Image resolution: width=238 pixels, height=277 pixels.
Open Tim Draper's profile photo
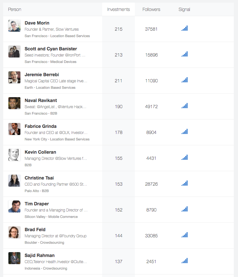(x=14, y=206)
